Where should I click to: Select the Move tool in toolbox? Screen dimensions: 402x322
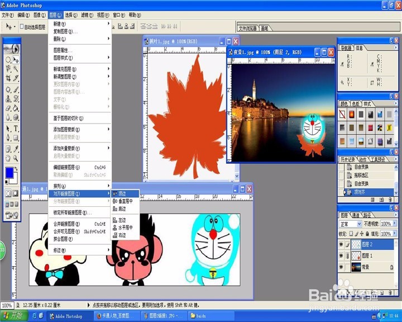click(x=16, y=60)
